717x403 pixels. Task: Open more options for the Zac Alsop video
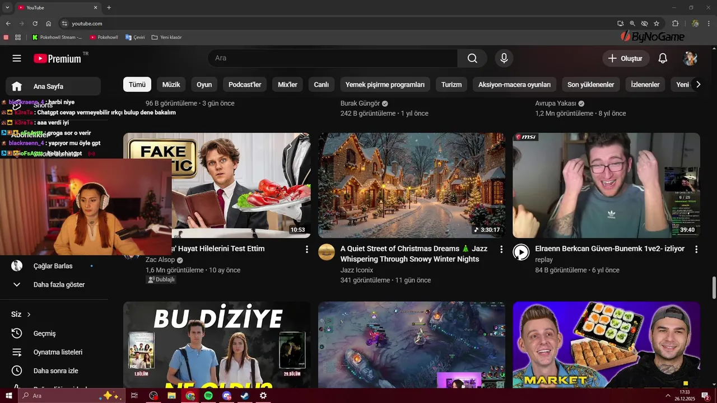tap(306, 249)
